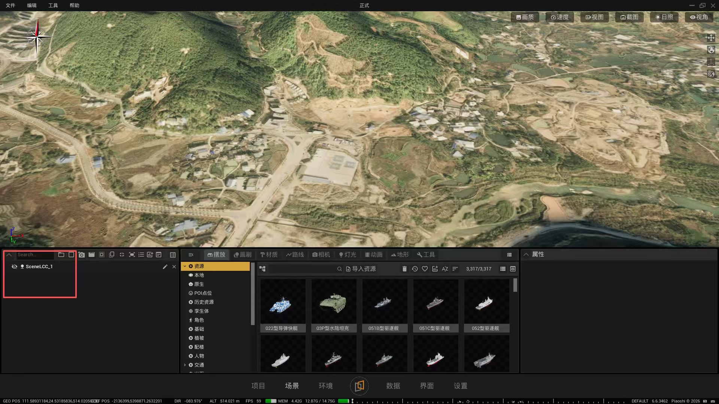Expand the 交通 tree node
This screenshot has height=404, width=719.
(x=185, y=365)
